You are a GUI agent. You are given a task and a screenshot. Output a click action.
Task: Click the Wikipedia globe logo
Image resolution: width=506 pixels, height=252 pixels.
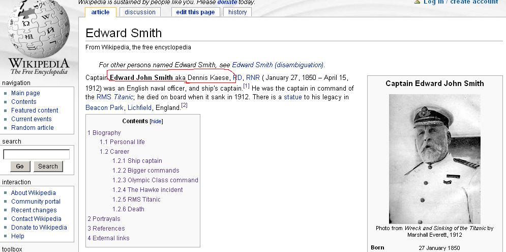(39, 38)
